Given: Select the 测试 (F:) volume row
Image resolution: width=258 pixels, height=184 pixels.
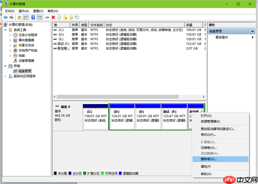Looking at the screenshot, I should tap(129, 44).
